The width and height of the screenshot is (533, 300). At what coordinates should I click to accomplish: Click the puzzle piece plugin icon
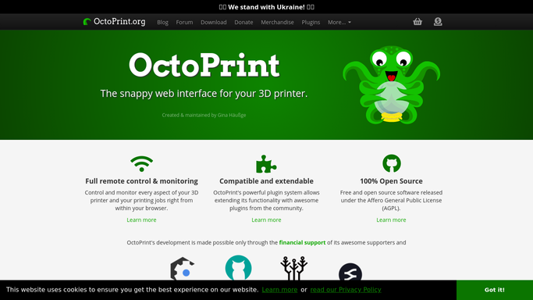coord(266,164)
